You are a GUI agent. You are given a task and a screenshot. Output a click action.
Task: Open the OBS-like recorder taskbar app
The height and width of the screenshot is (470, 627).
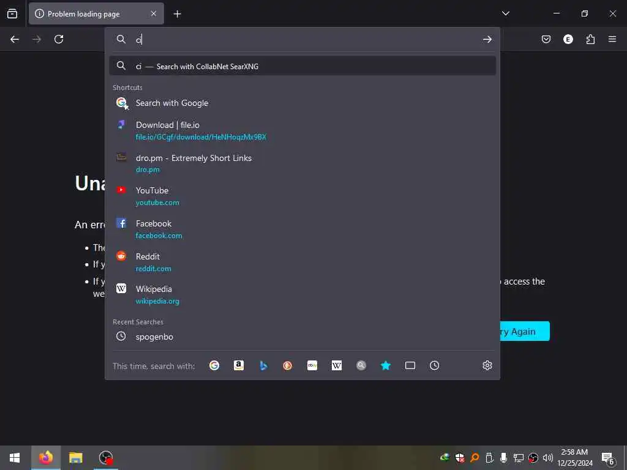(x=106, y=458)
